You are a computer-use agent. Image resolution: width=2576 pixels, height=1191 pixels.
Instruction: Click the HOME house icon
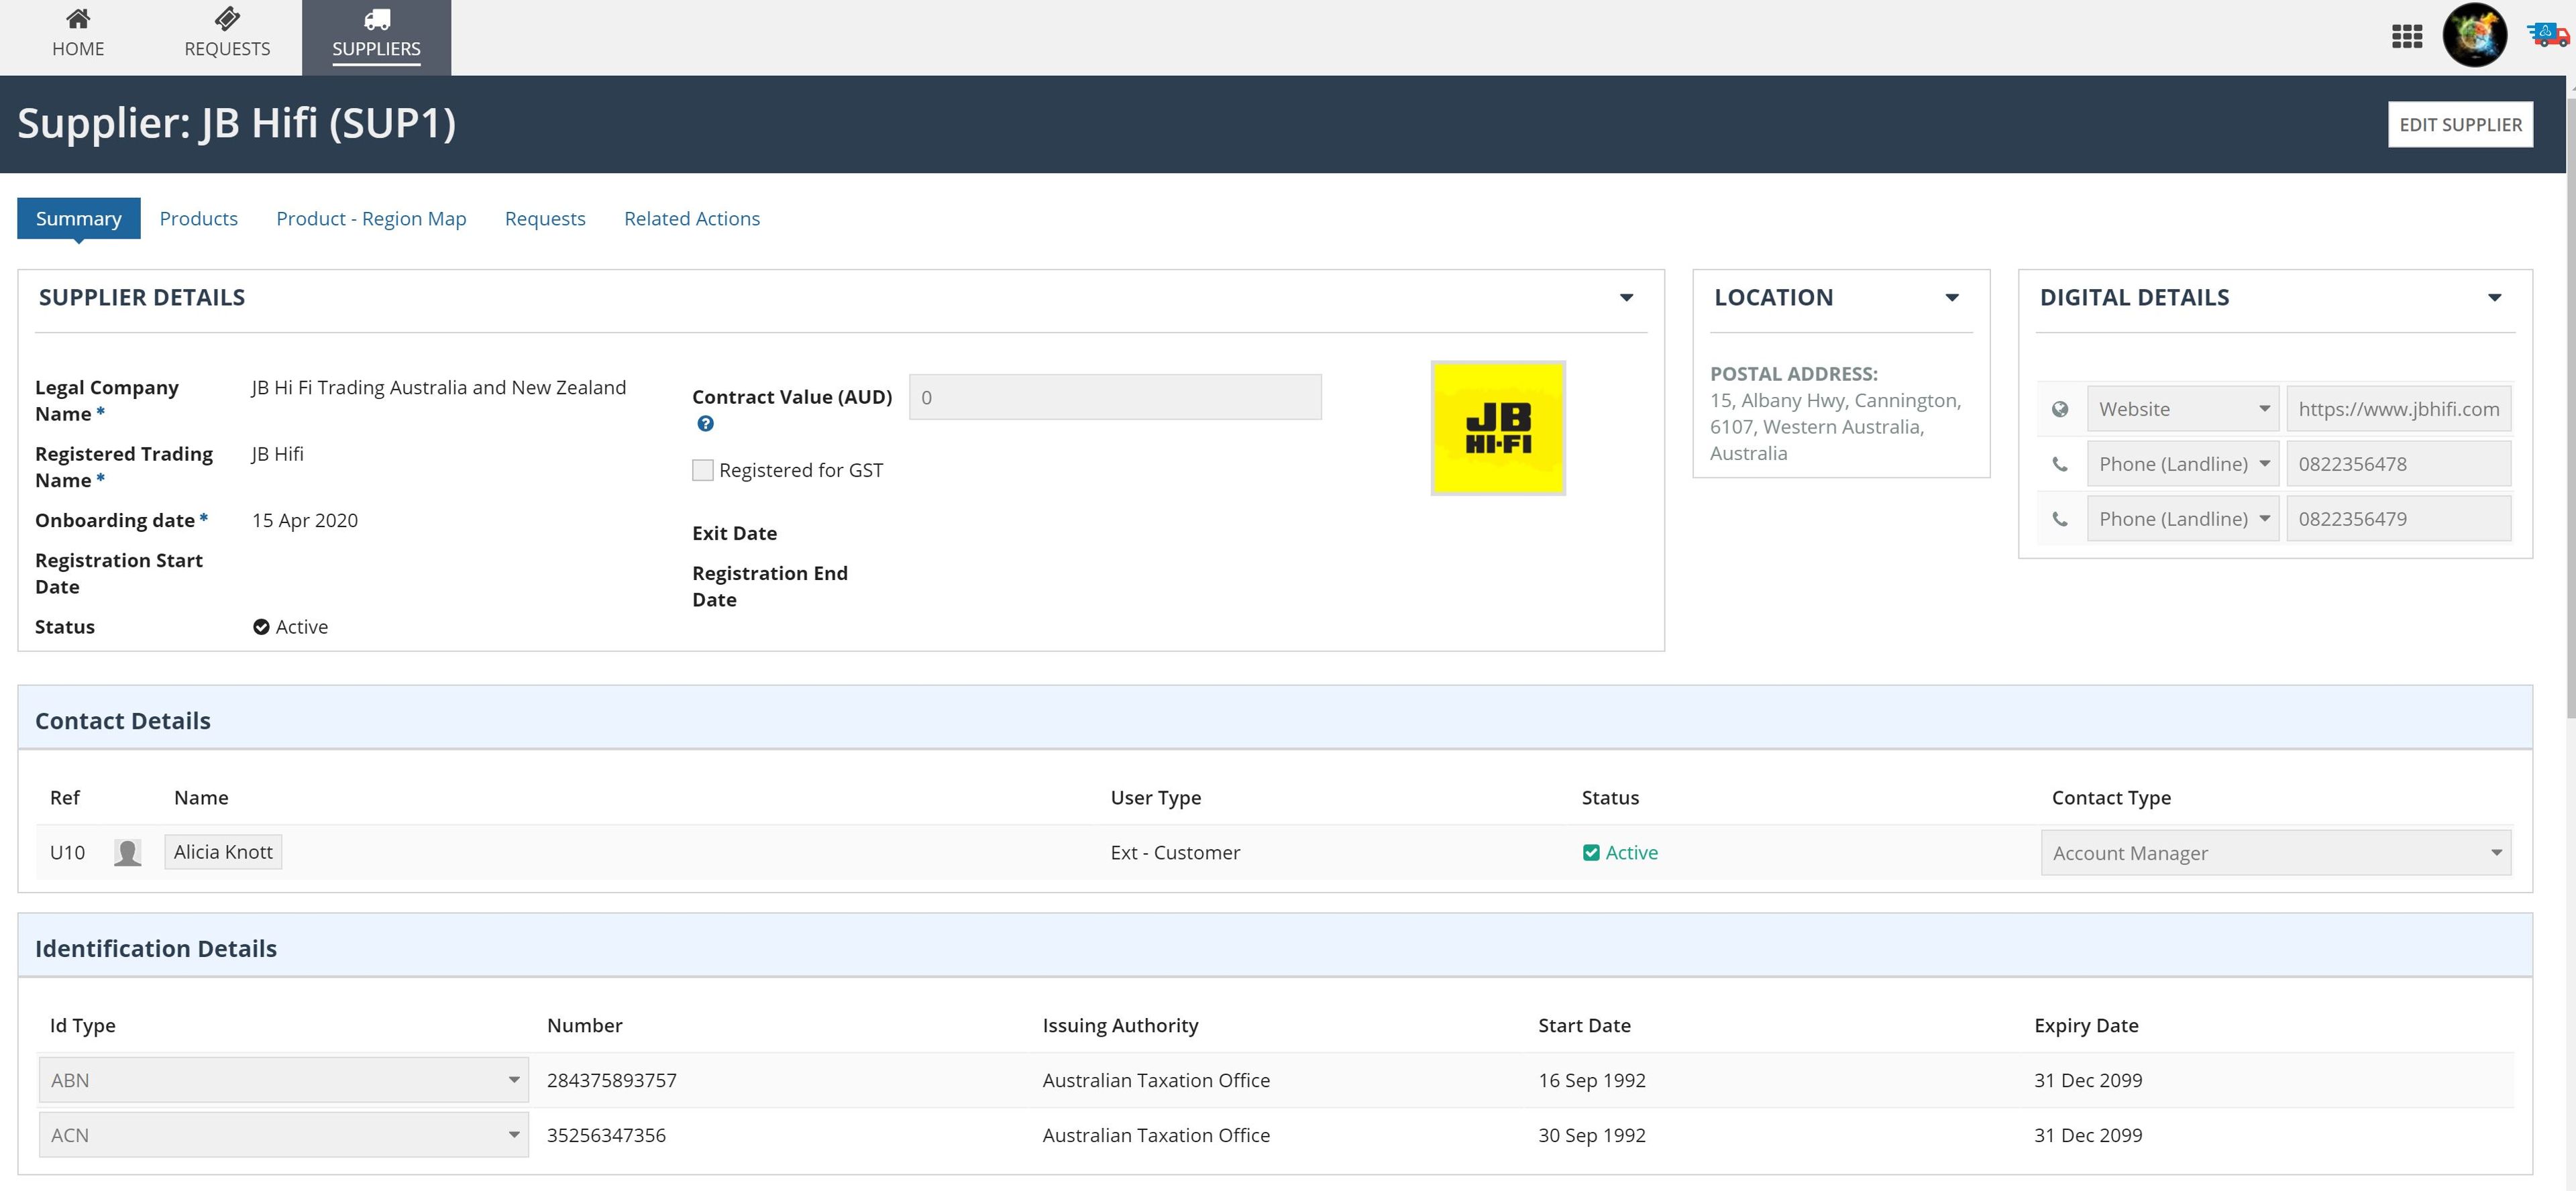pyautogui.click(x=78, y=19)
